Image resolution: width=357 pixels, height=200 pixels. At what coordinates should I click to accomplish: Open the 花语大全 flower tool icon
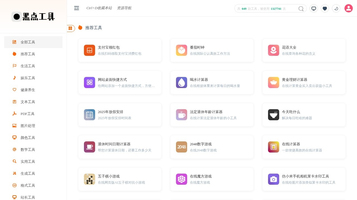point(273,50)
